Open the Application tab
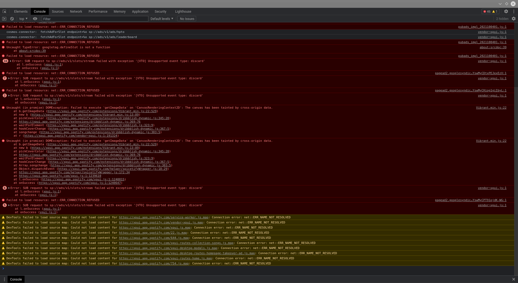The image size is (518, 283). pos(140,11)
